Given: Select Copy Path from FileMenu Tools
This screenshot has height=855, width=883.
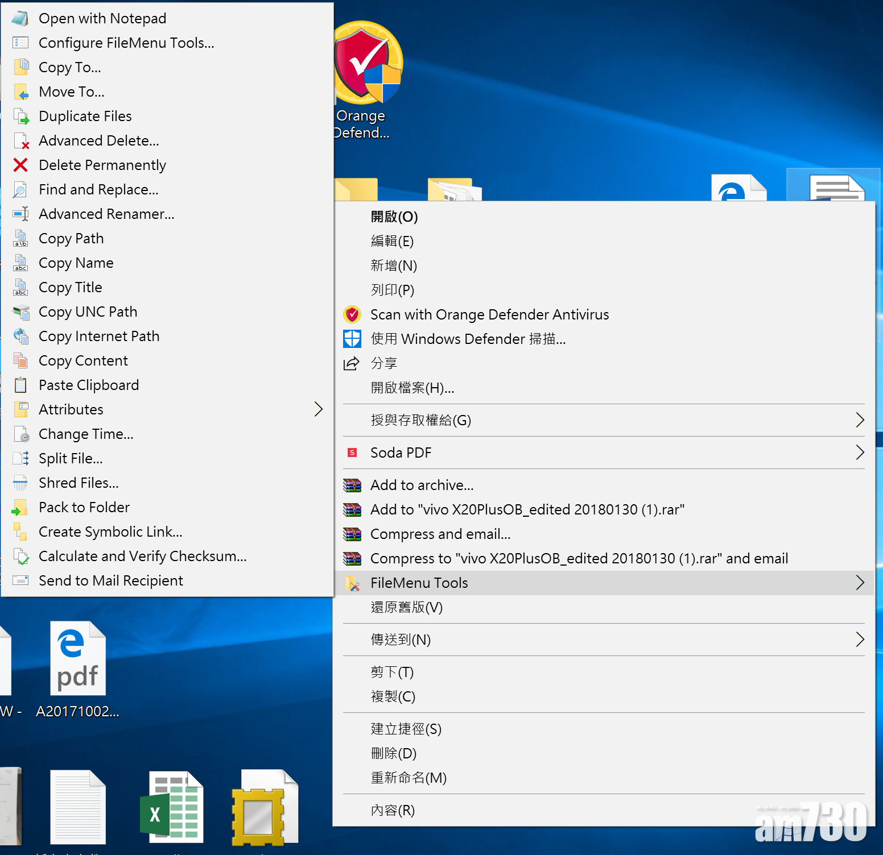Looking at the screenshot, I should tap(71, 238).
